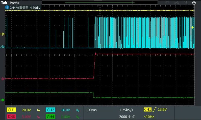201x120 pixels.
Task: Click the 1.25kS/s sample rate
Action: click(126, 110)
